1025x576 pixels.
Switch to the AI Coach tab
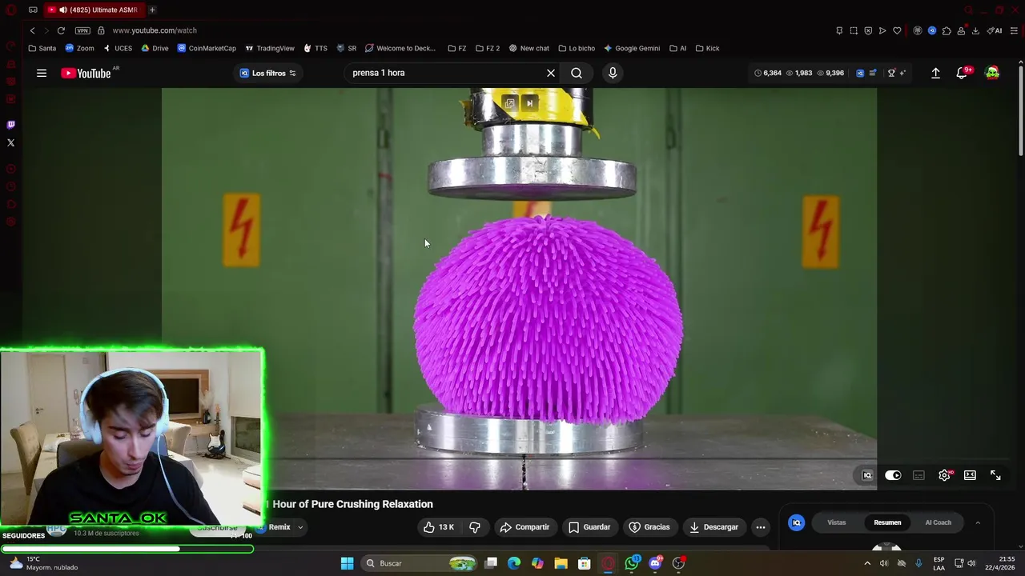click(939, 522)
